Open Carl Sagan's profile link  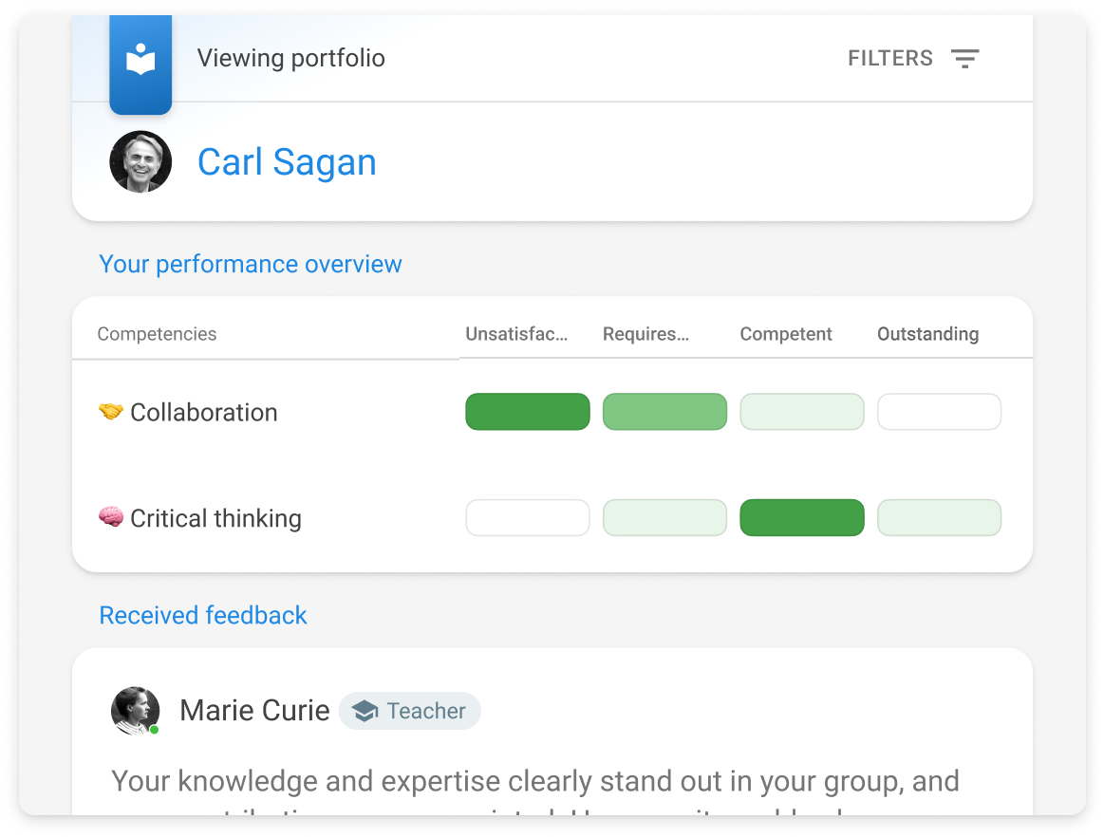coord(287,161)
